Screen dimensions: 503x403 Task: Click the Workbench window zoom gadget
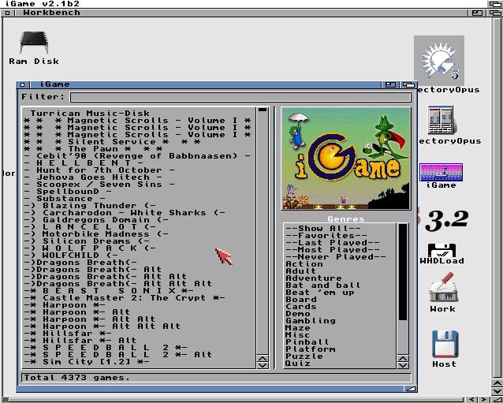[x=477, y=13]
